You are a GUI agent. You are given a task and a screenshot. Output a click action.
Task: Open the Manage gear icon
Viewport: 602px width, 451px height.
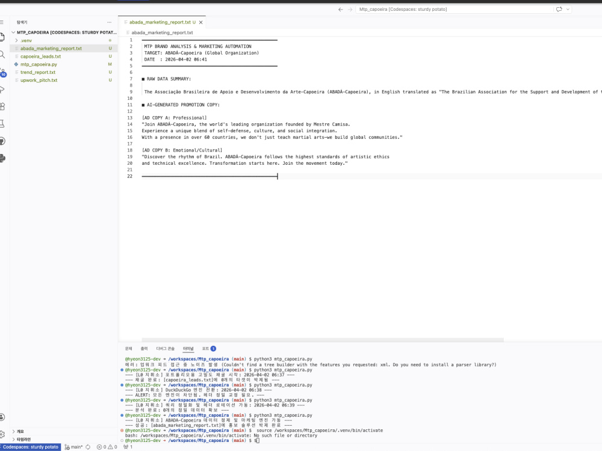2,434
